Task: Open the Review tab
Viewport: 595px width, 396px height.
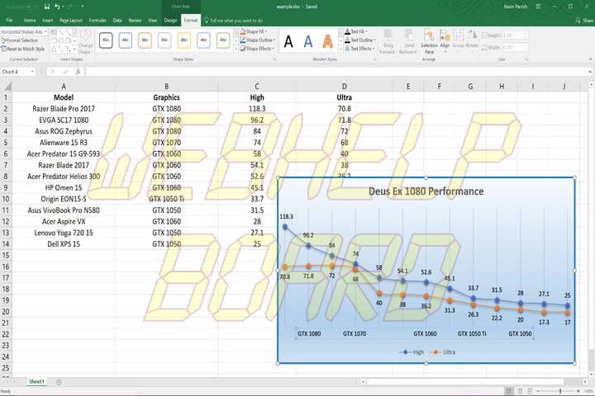Action: click(x=135, y=20)
